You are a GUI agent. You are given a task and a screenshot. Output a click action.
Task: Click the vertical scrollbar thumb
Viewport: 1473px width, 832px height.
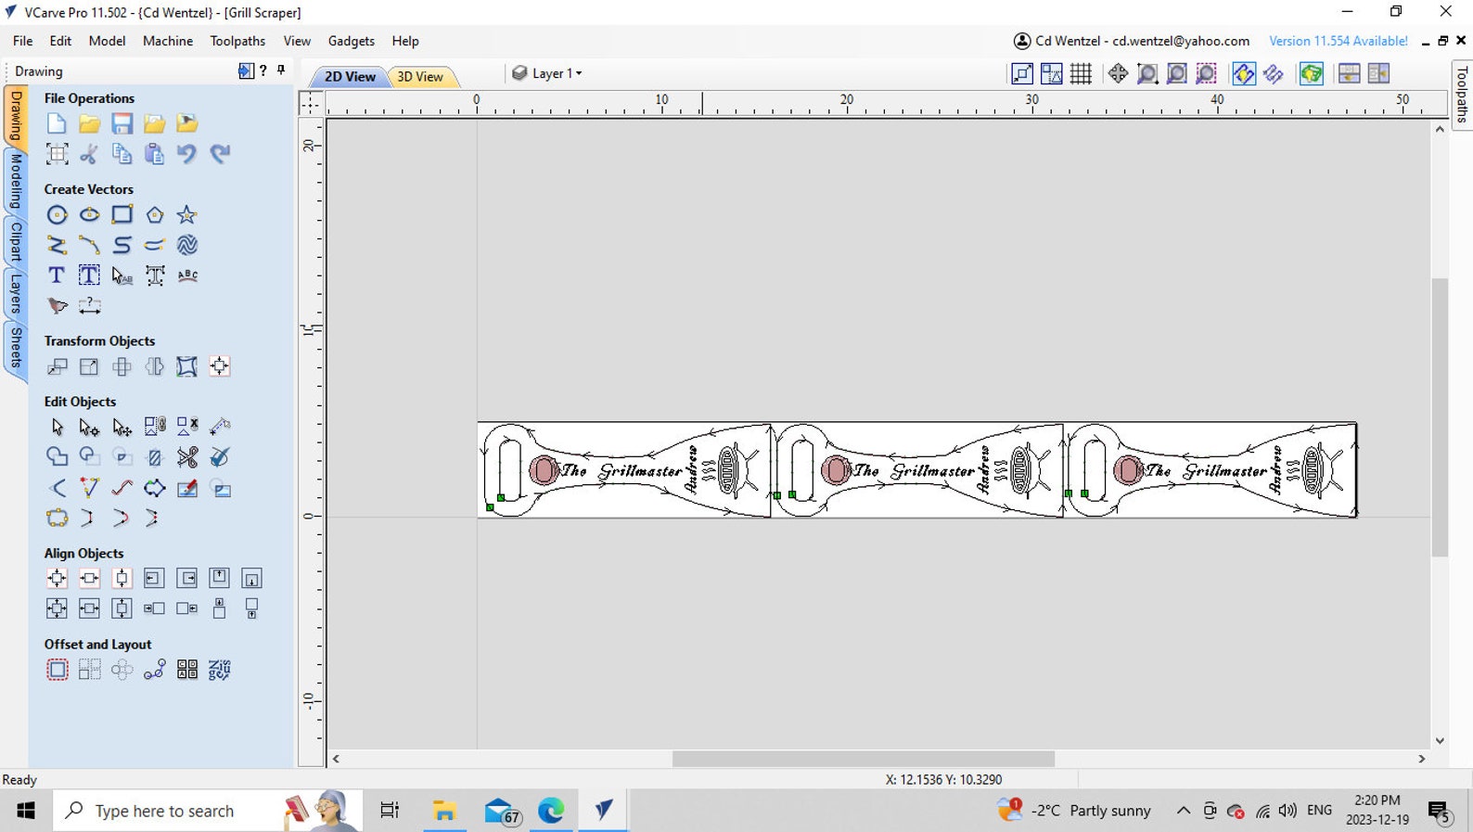(1440, 417)
